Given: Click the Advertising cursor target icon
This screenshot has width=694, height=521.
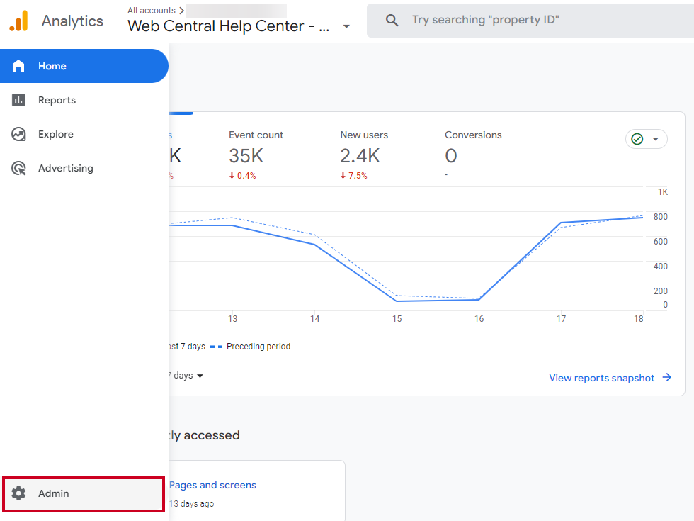Looking at the screenshot, I should click(18, 169).
